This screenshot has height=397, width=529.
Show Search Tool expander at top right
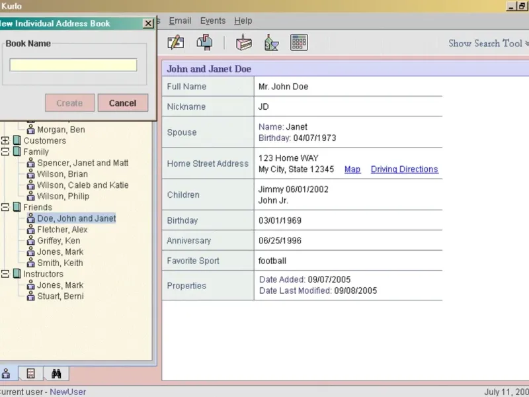point(488,43)
